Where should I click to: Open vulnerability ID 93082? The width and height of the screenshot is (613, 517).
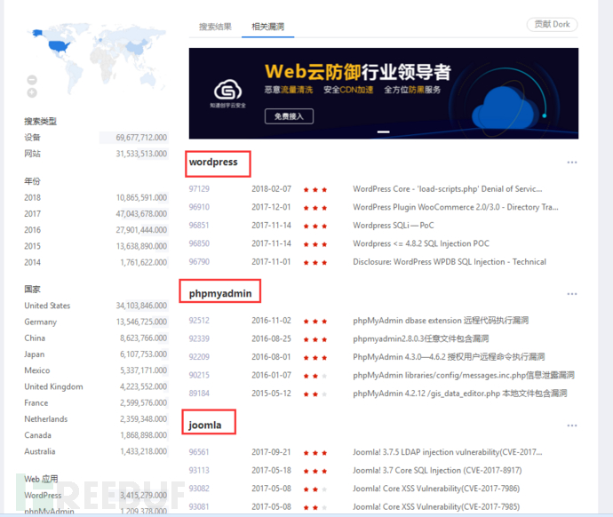pos(199,489)
